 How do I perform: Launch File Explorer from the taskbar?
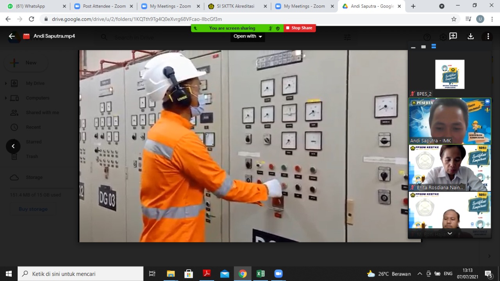tap(171, 274)
